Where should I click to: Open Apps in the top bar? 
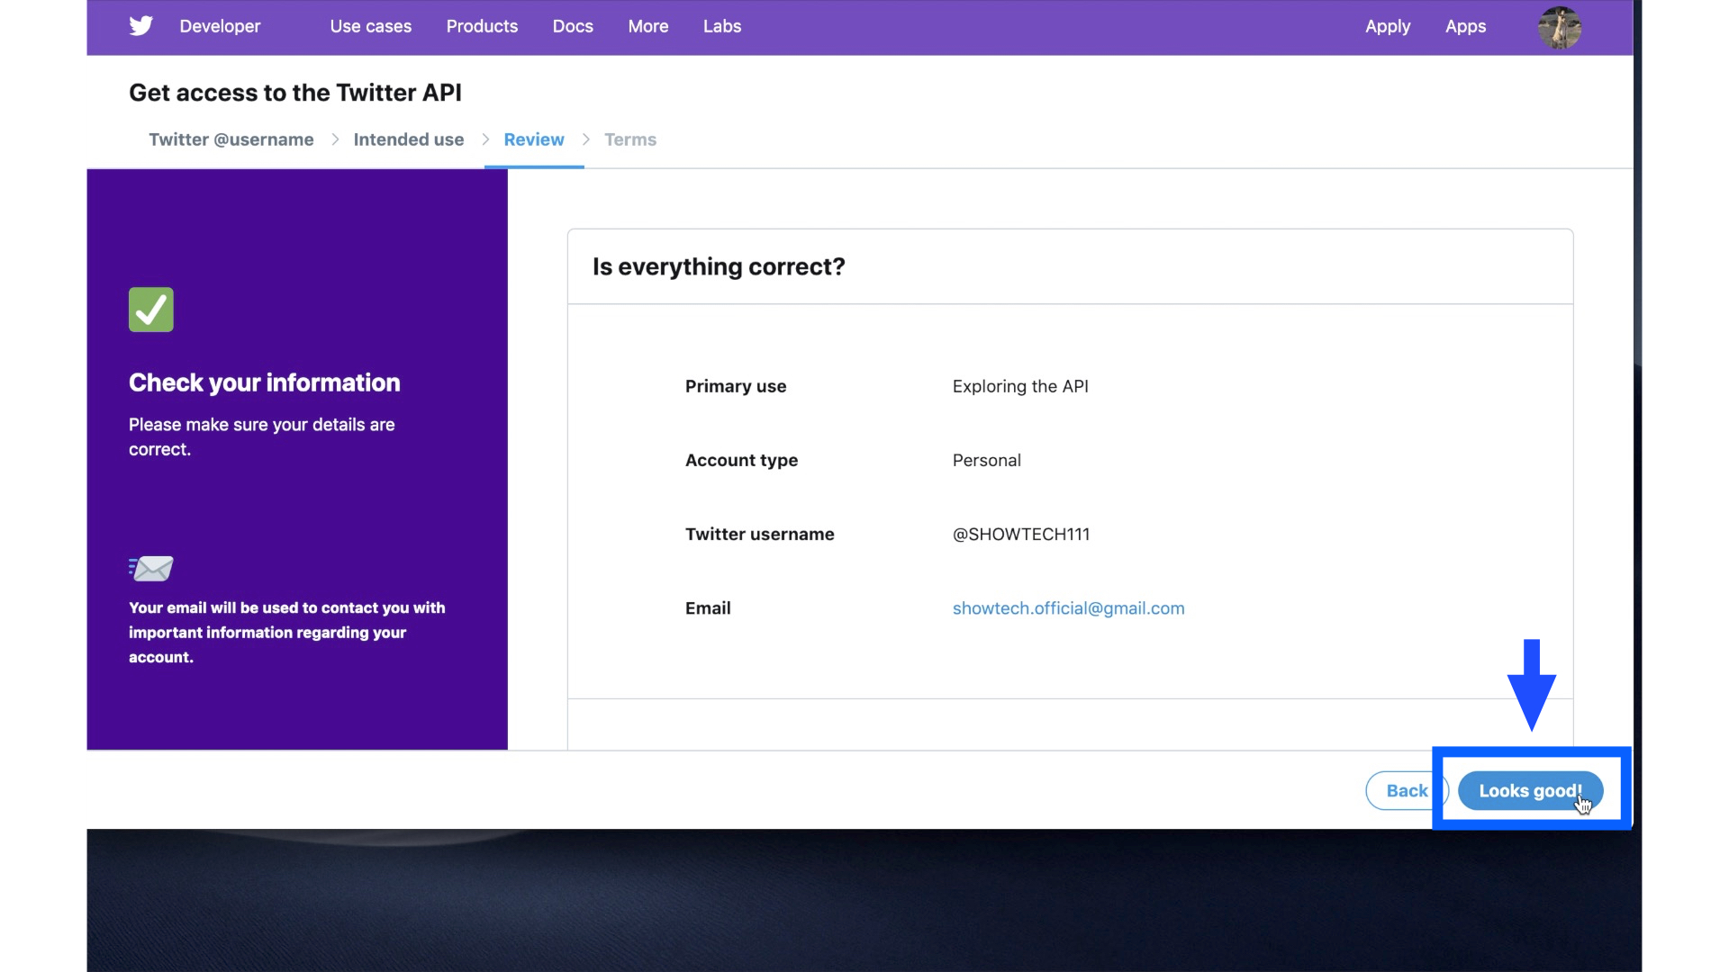[x=1465, y=26]
